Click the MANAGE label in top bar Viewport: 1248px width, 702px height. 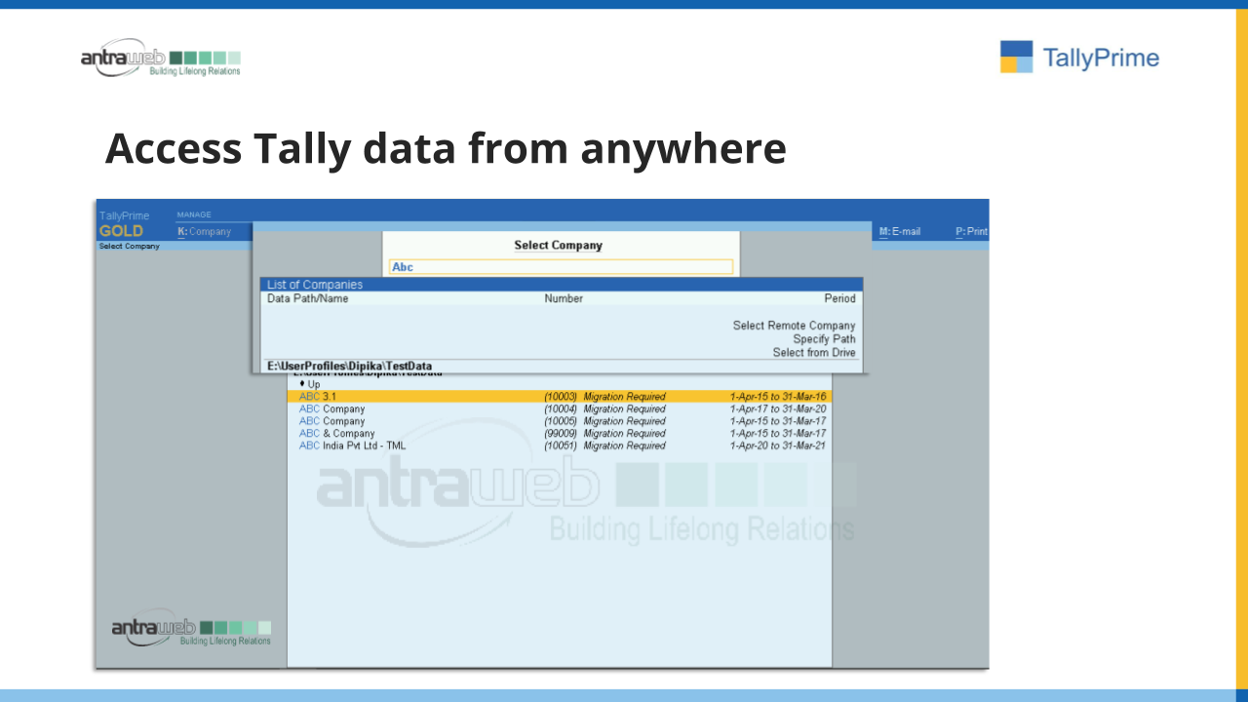pyautogui.click(x=194, y=214)
